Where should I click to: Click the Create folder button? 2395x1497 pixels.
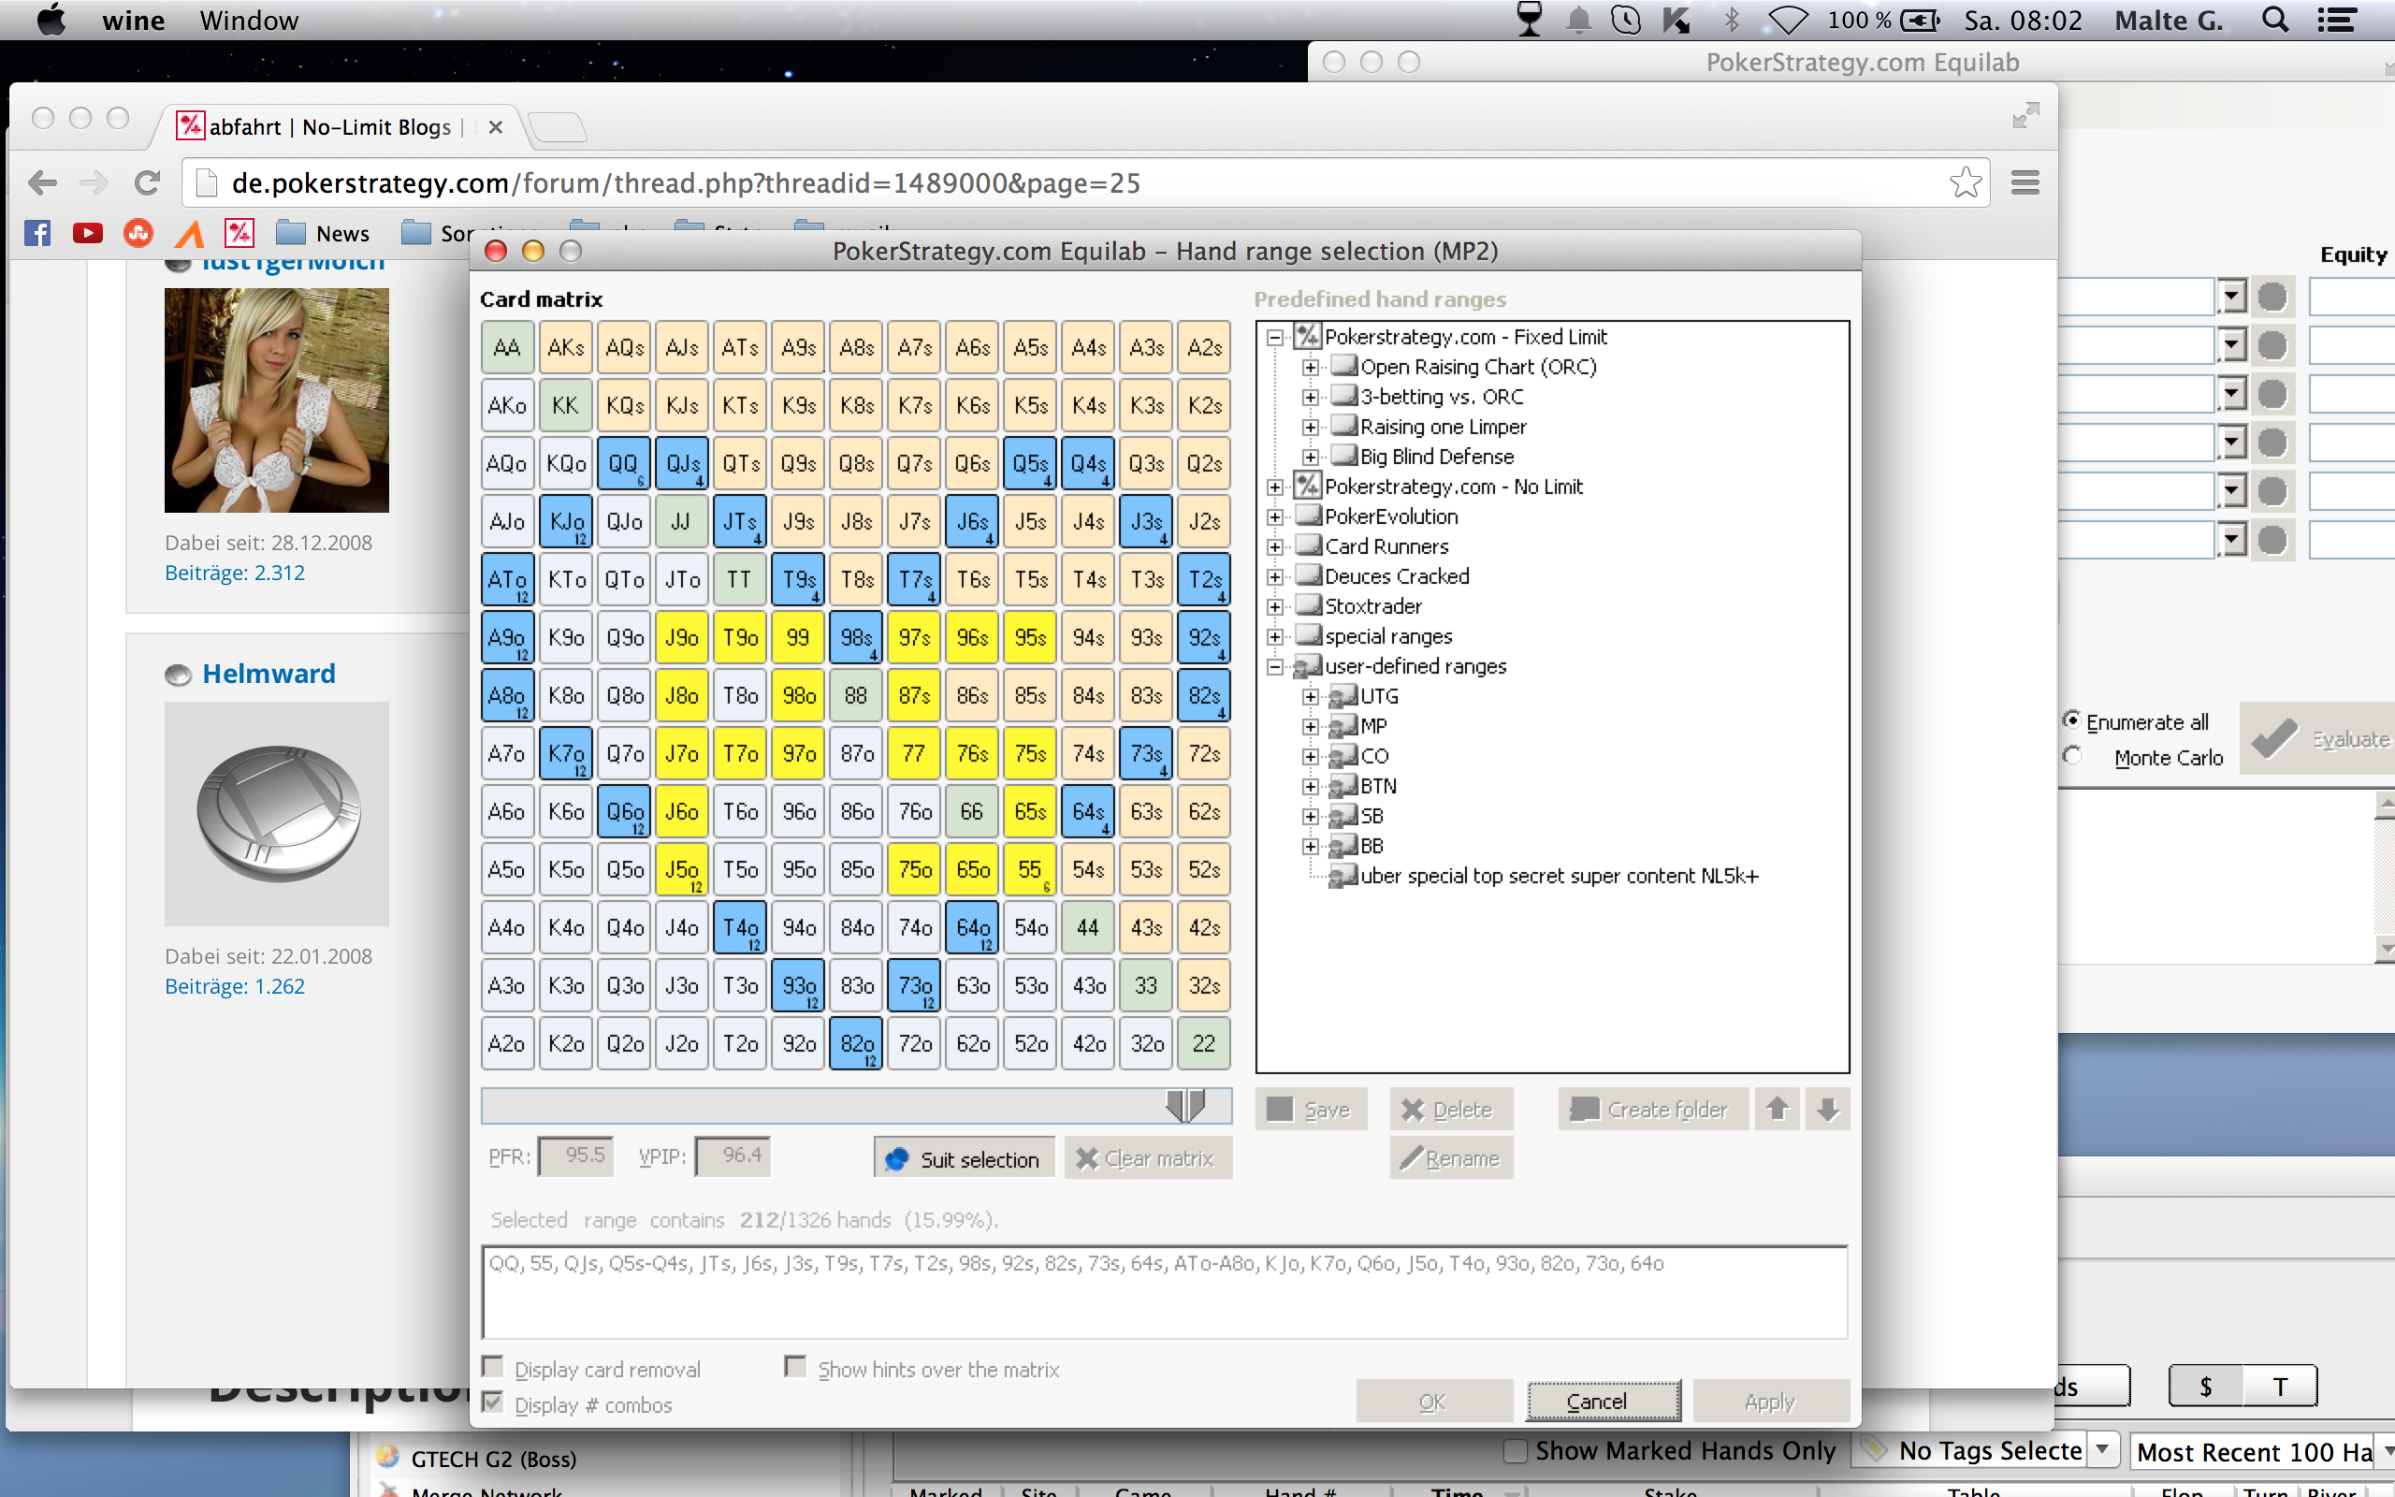tap(1653, 1109)
